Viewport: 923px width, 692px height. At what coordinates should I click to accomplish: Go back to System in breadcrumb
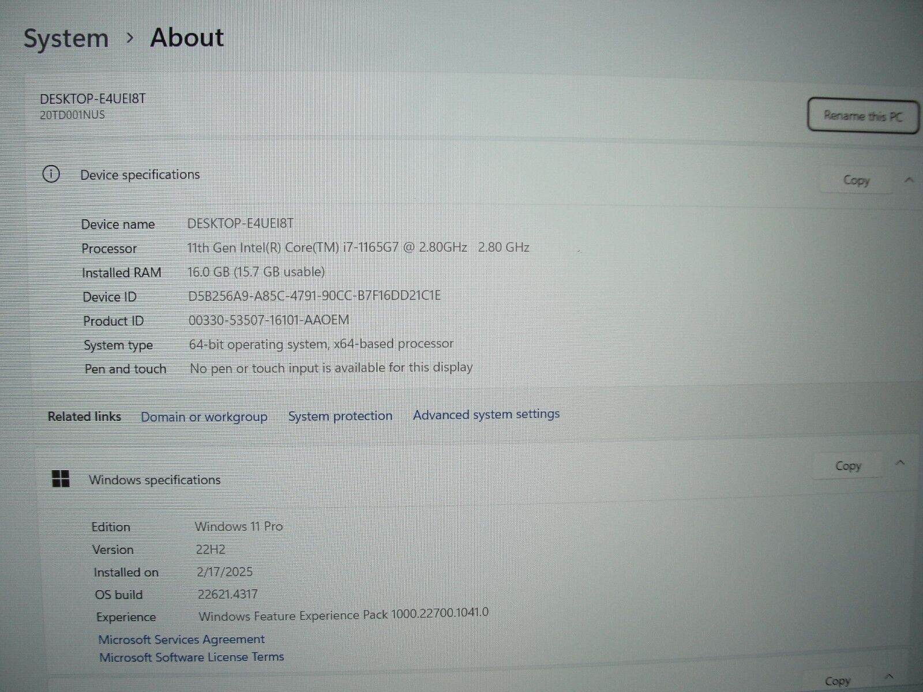(x=66, y=39)
